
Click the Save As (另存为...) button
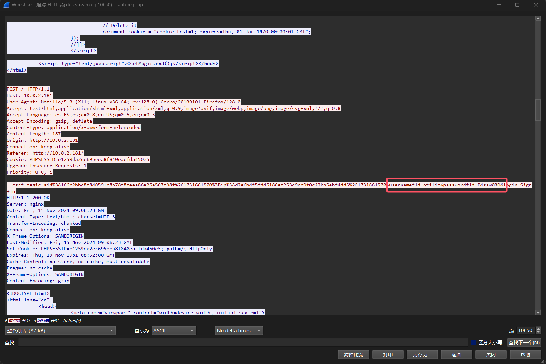(422, 355)
